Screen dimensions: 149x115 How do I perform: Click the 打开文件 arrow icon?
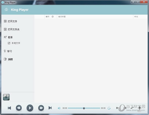tap(5, 21)
